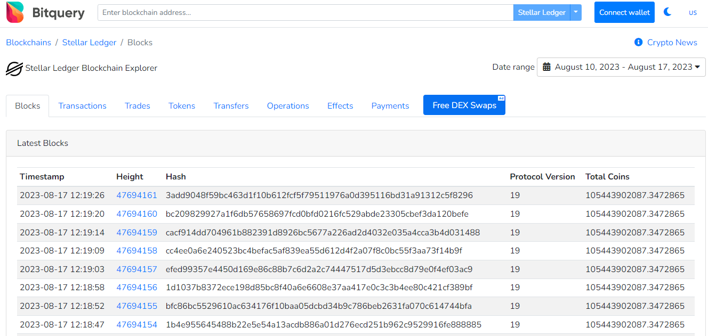Open the Crypto News link

672,43
